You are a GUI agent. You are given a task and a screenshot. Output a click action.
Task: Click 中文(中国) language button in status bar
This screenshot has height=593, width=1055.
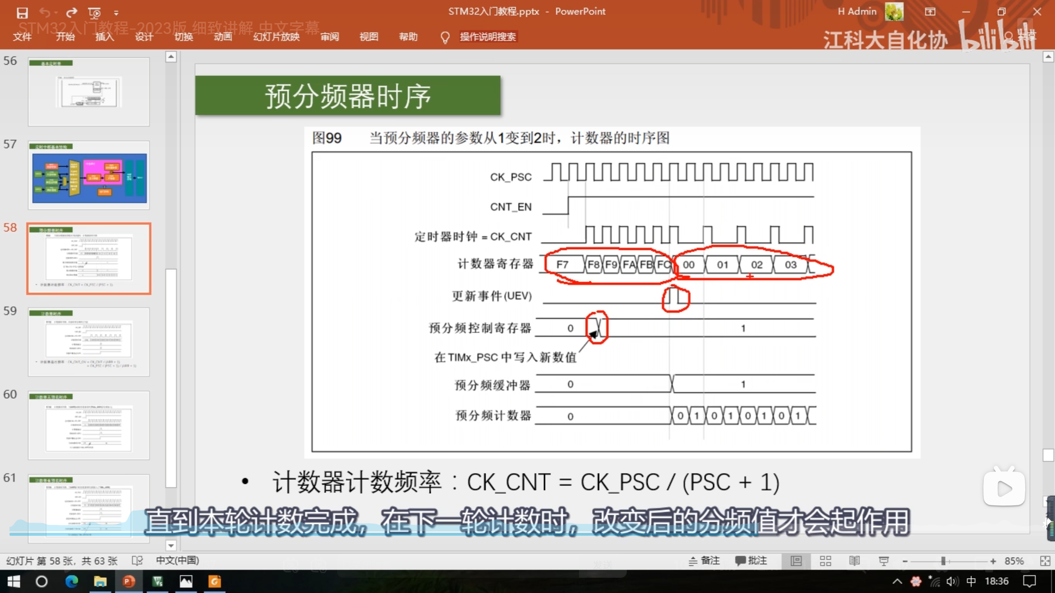point(178,560)
